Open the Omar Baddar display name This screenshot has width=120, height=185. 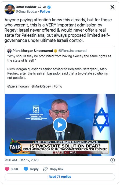31,7
